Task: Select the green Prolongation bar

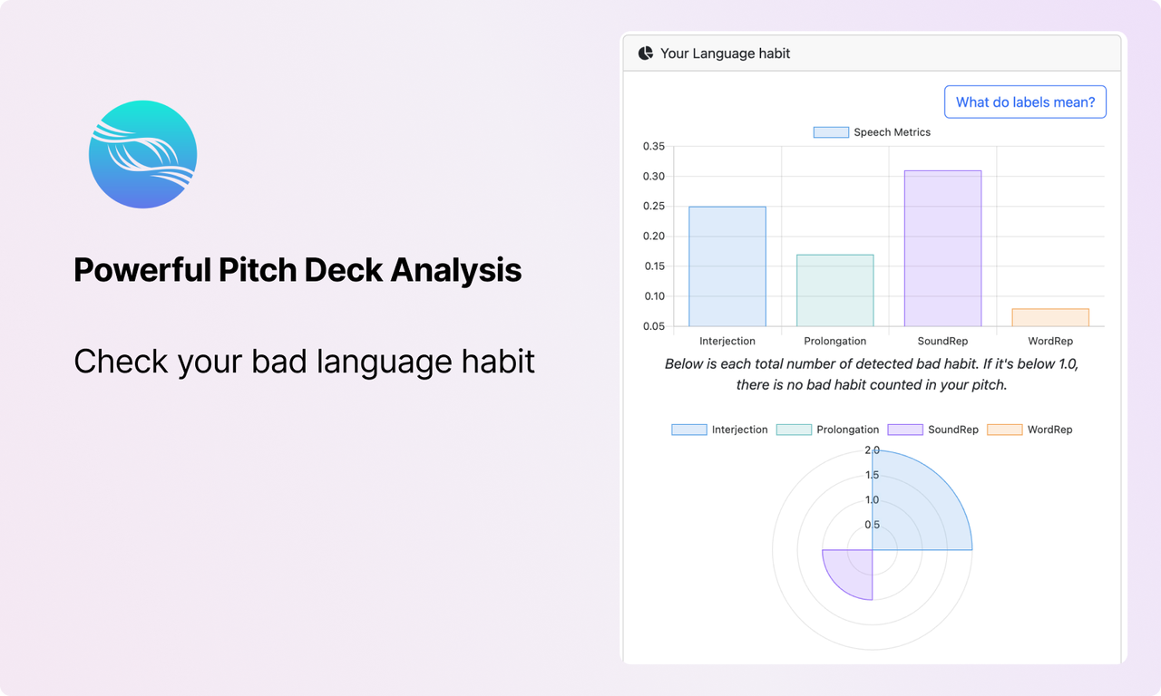Action: click(x=834, y=290)
